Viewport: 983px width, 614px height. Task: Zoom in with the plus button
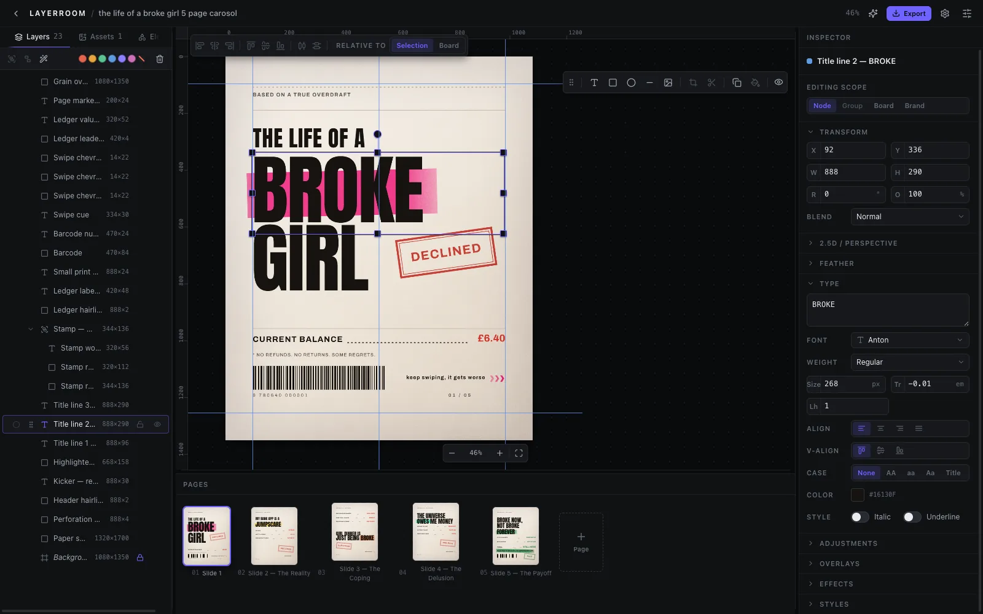[x=499, y=453]
